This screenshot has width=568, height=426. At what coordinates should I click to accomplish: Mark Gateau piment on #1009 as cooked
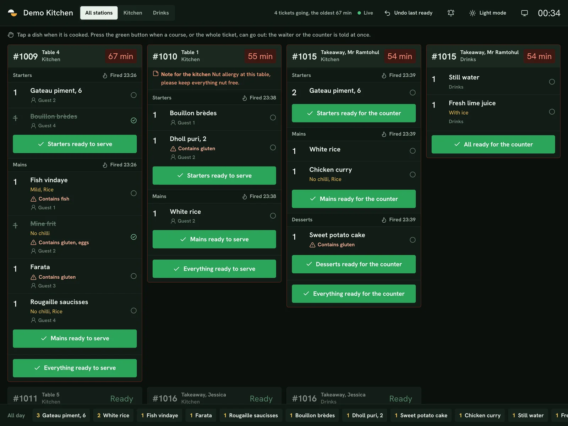pyautogui.click(x=133, y=95)
